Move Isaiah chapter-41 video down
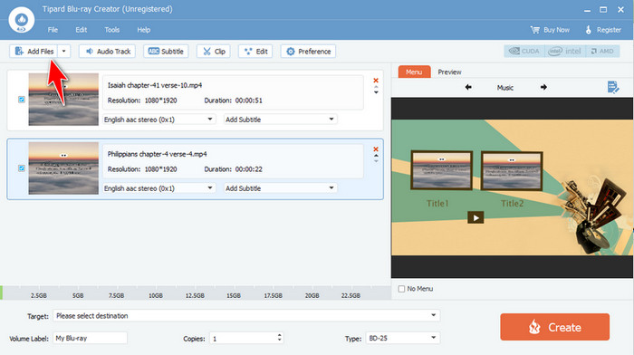634x355 pixels. click(x=376, y=92)
